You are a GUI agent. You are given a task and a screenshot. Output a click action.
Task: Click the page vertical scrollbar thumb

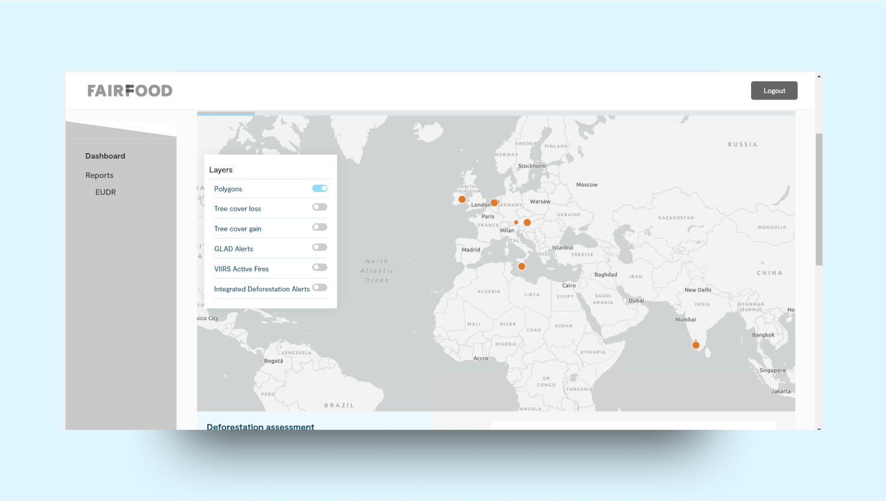819,200
